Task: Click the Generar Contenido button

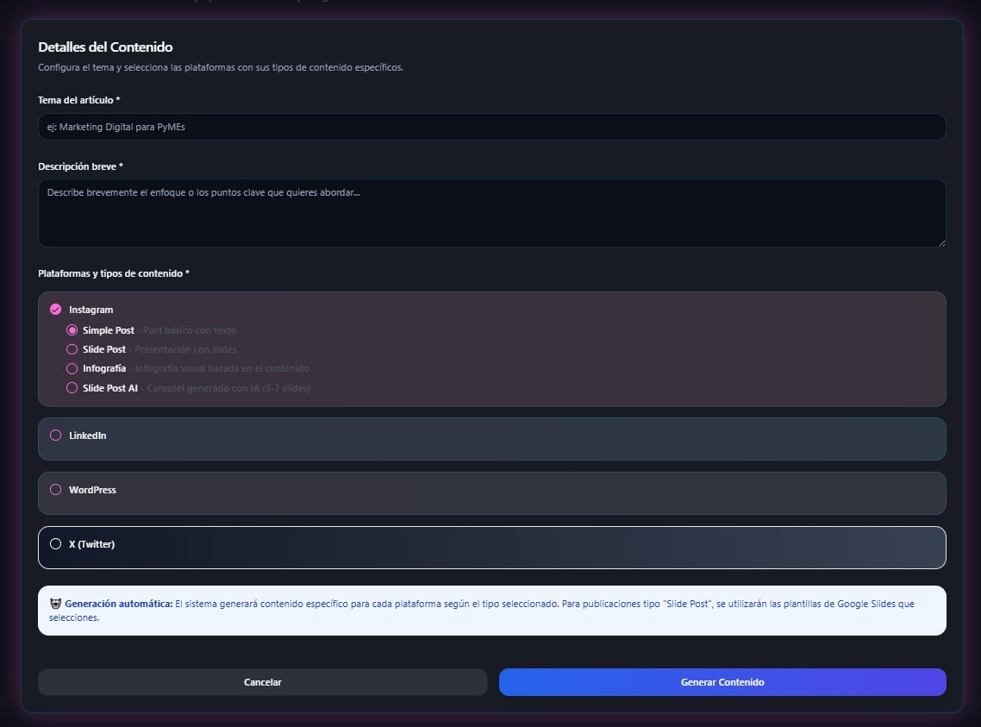Action: (722, 682)
